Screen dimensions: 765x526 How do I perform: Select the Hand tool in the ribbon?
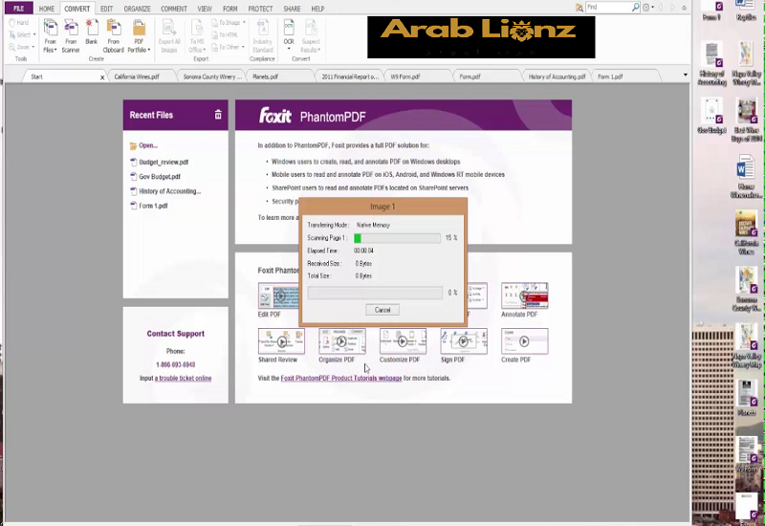point(18,22)
